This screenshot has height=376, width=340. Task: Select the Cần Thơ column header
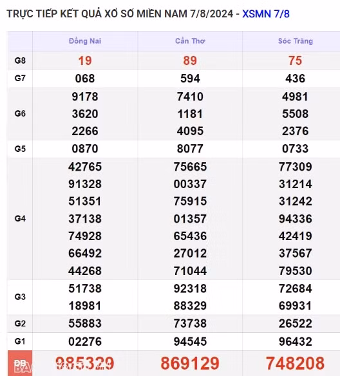[190, 41]
